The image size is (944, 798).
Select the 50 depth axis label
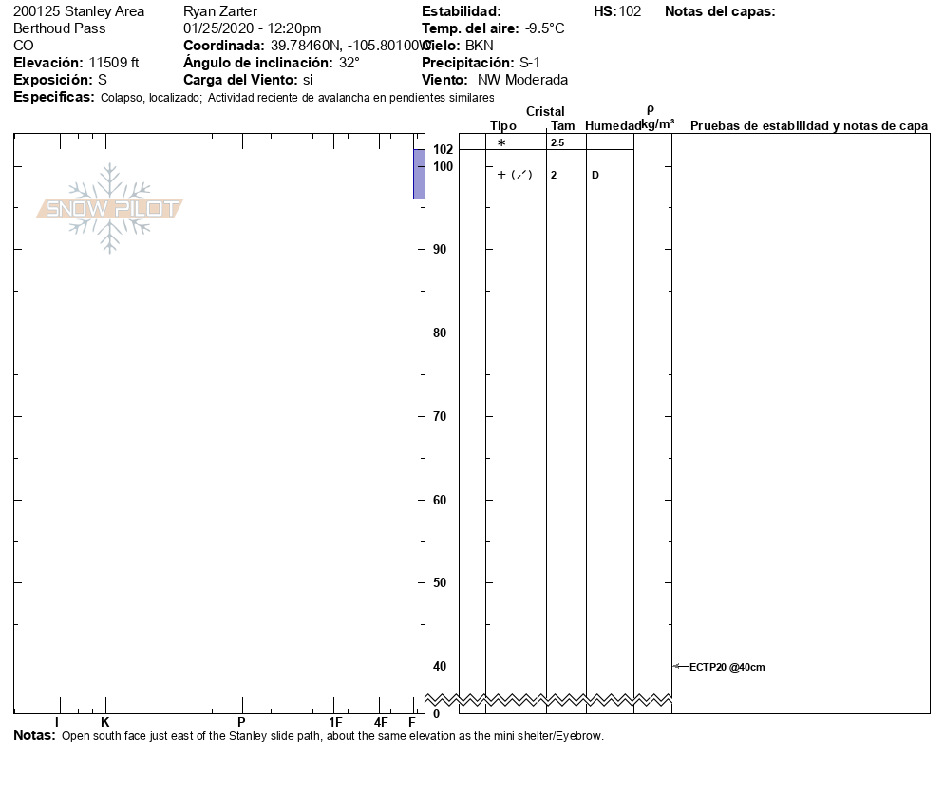pyautogui.click(x=440, y=582)
